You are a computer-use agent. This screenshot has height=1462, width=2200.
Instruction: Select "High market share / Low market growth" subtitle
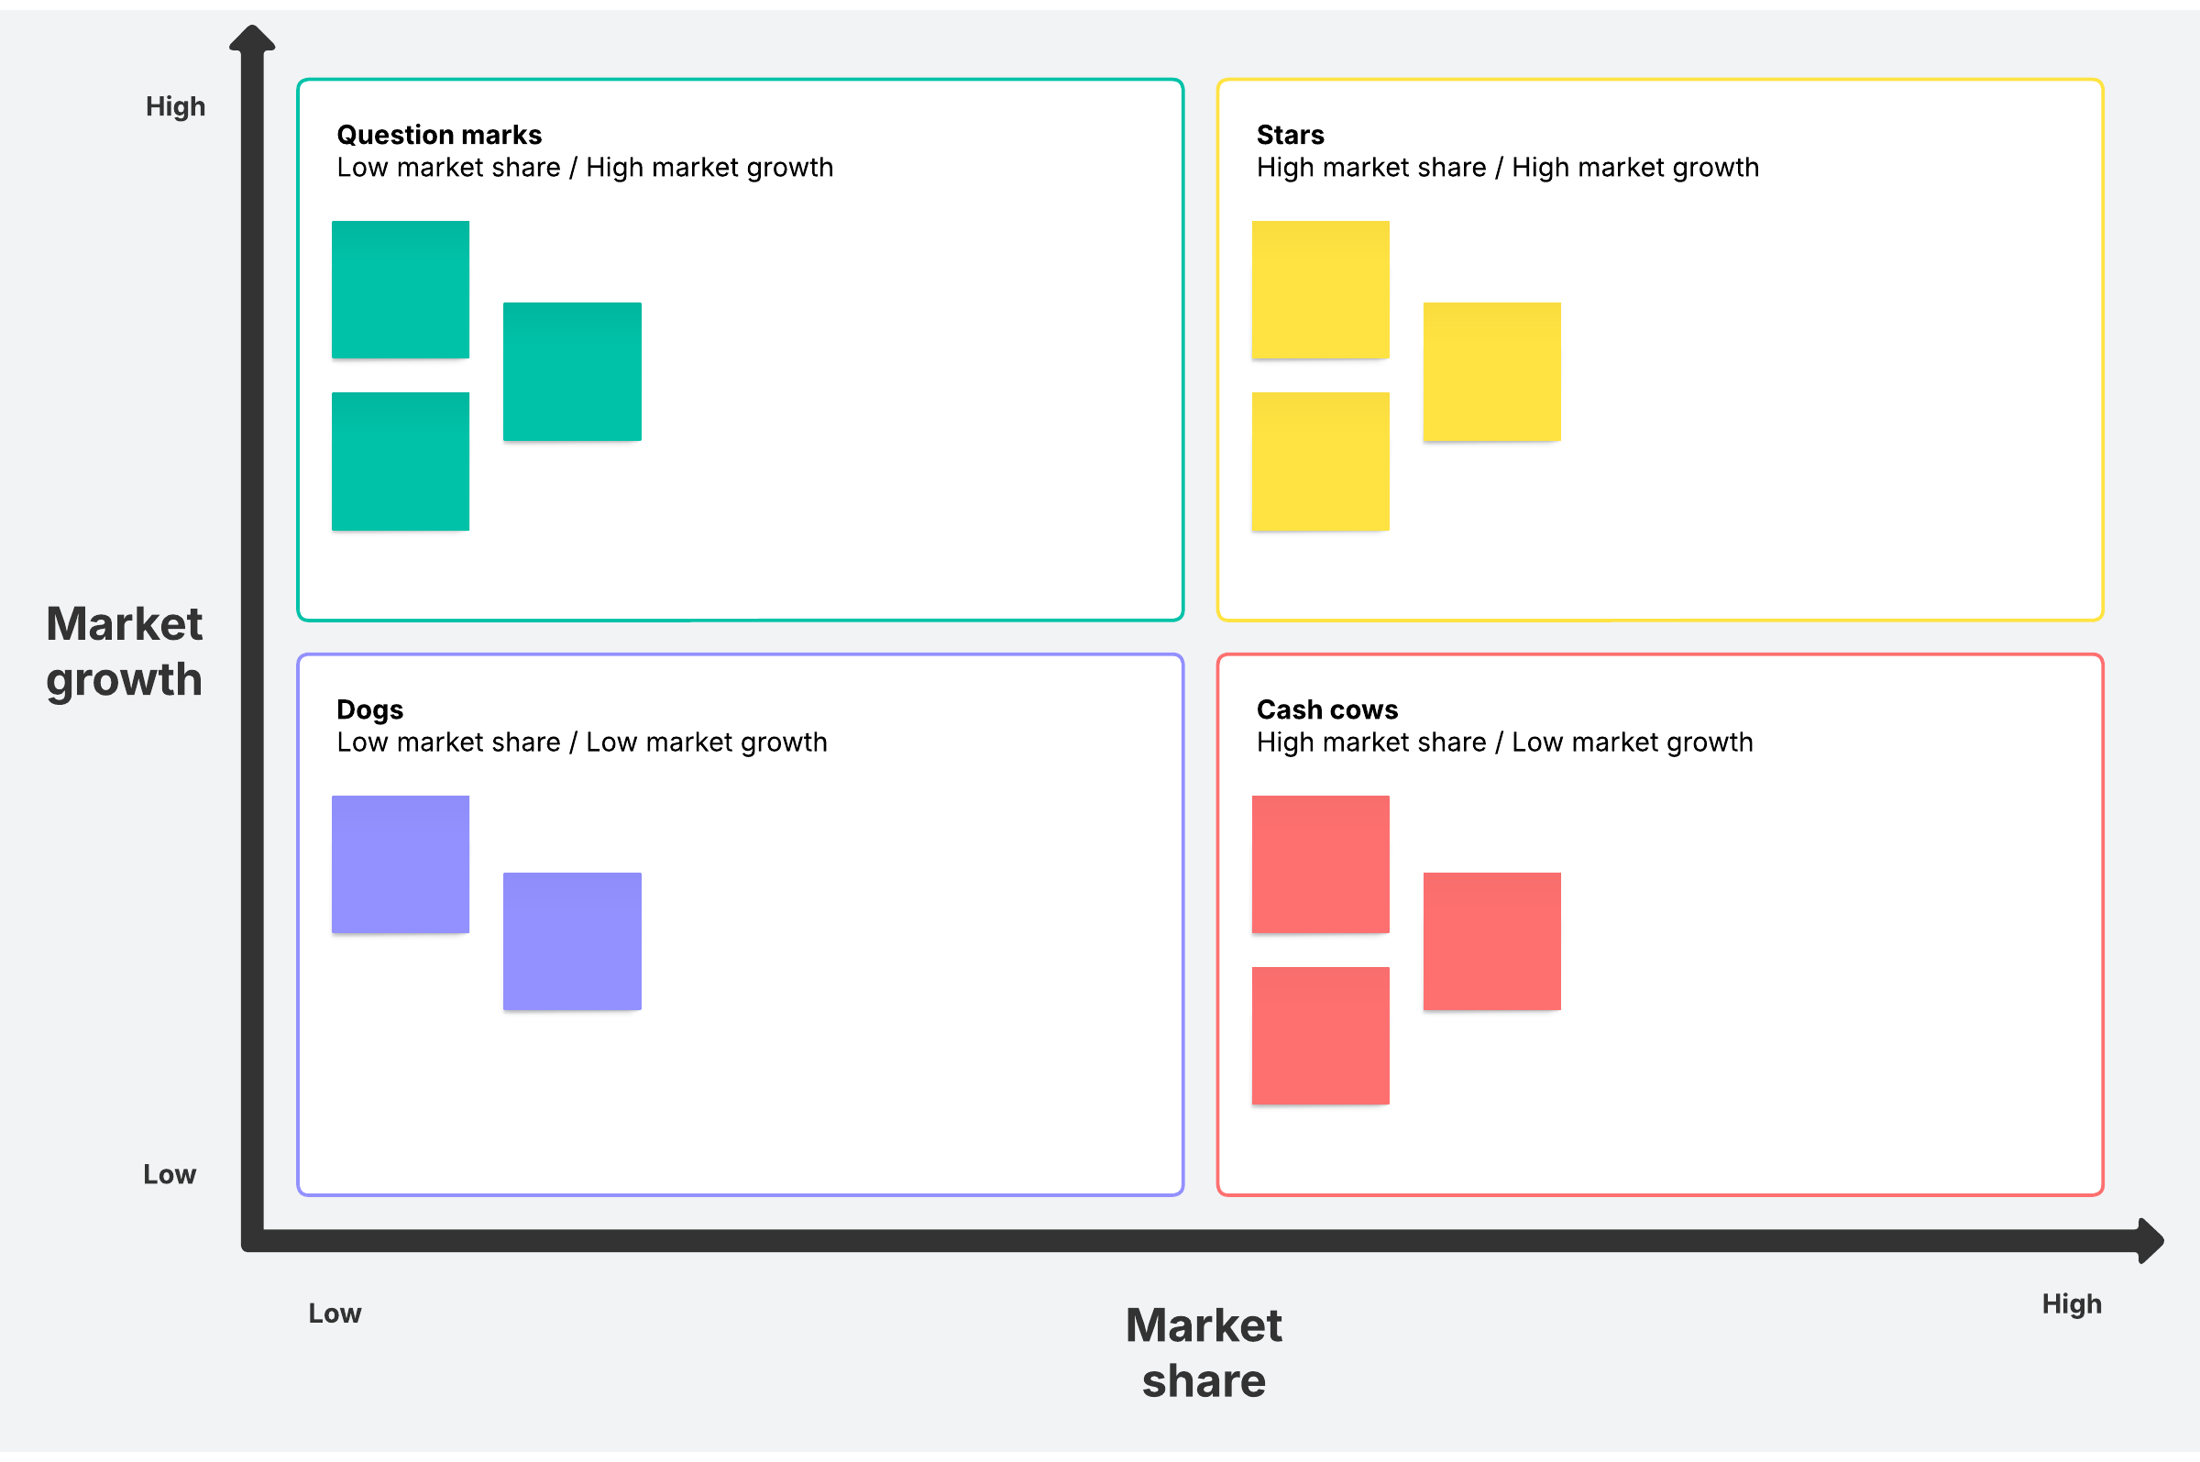(x=1503, y=742)
